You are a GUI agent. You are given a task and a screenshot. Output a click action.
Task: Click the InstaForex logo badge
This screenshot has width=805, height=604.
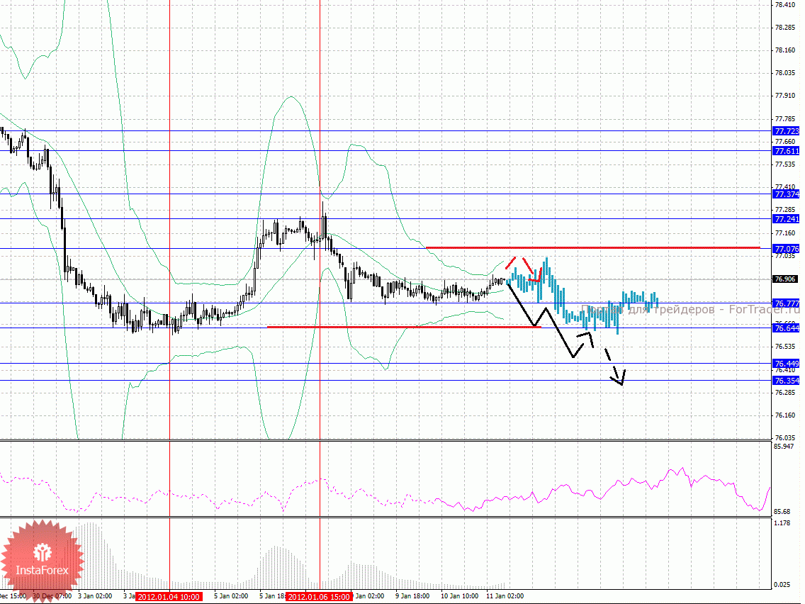coord(42,559)
